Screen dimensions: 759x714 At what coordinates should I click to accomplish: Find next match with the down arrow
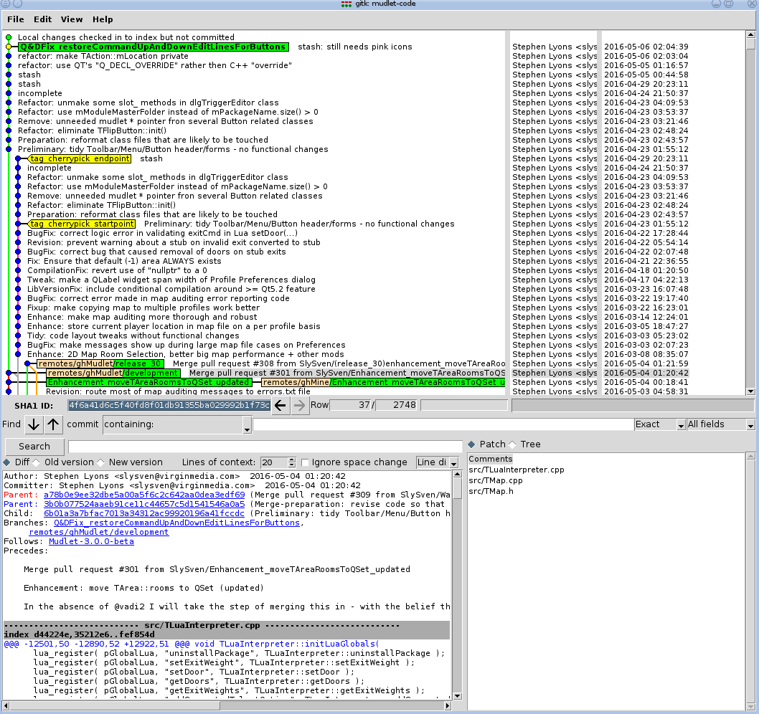coord(34,424)
